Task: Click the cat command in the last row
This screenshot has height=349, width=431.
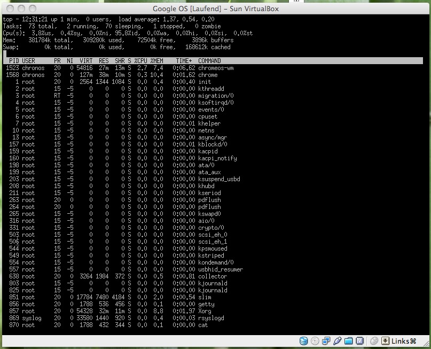Action: coord(203,325)
